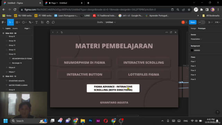Select the Rectangle 14 layer

[17, 63]
